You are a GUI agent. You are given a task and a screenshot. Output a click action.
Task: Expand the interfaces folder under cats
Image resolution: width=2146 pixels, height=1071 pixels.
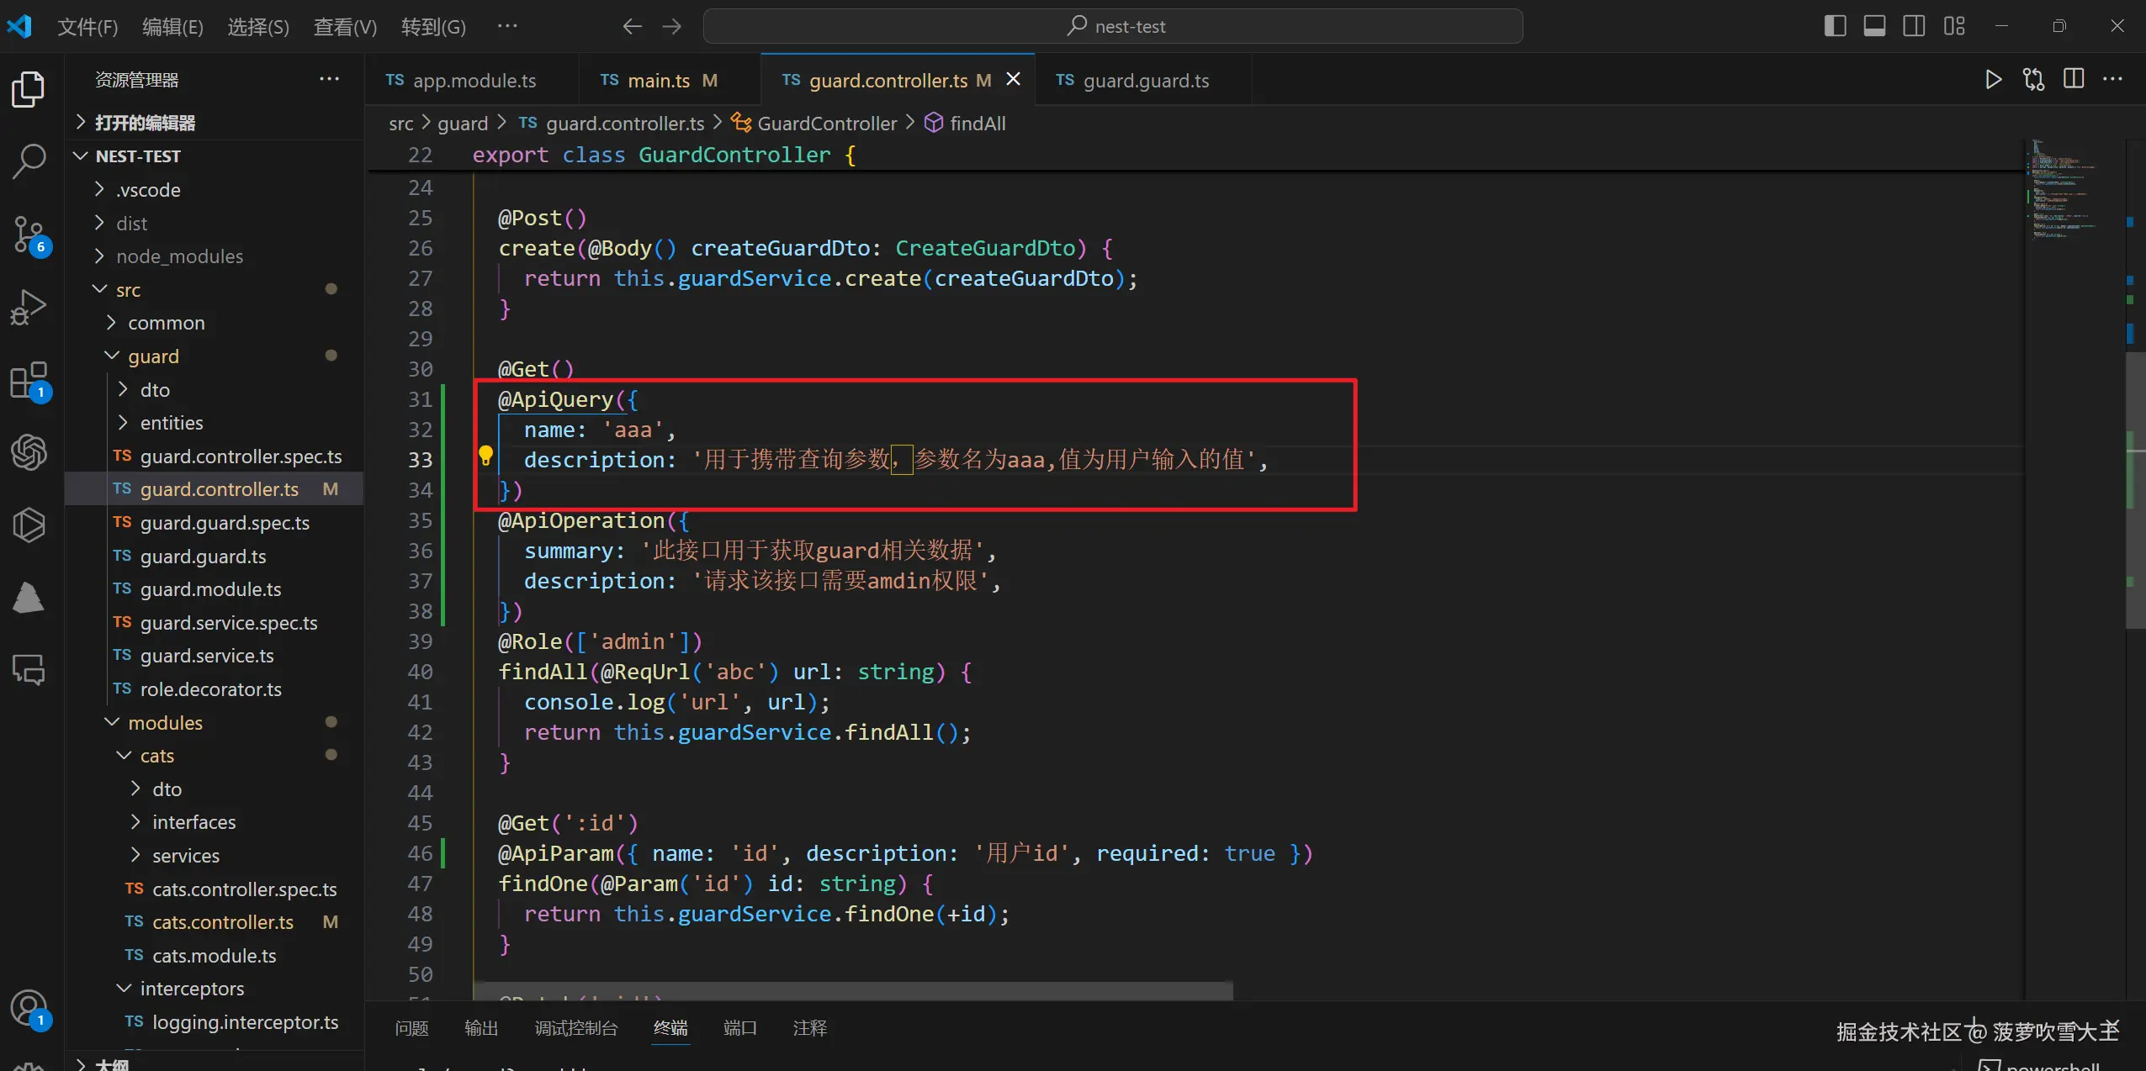193,822
